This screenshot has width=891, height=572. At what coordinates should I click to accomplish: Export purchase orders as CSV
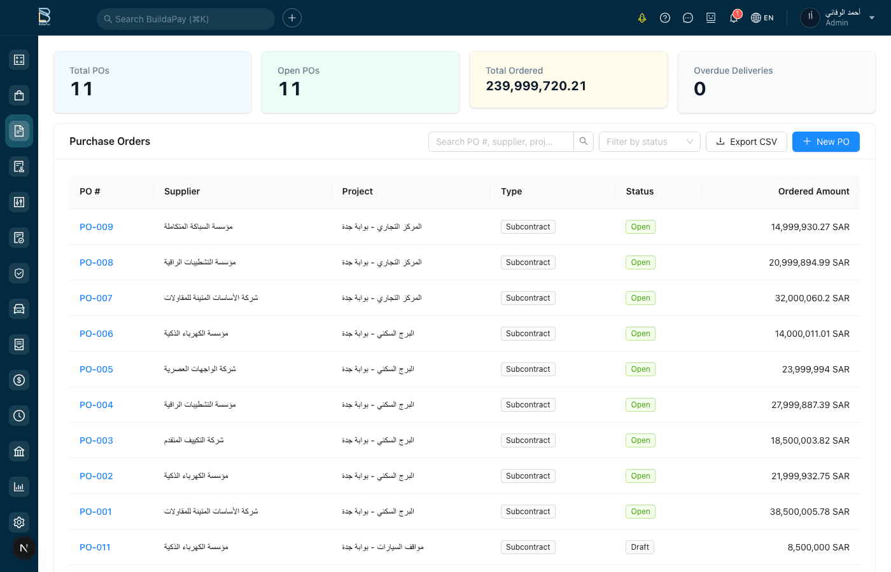pos(746,141)
